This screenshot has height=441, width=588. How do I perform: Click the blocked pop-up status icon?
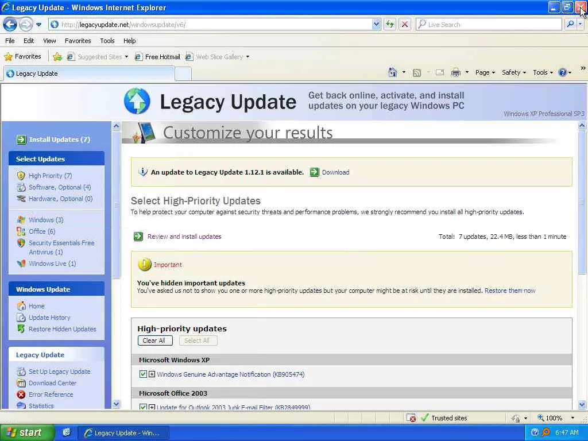click(411, 418)
